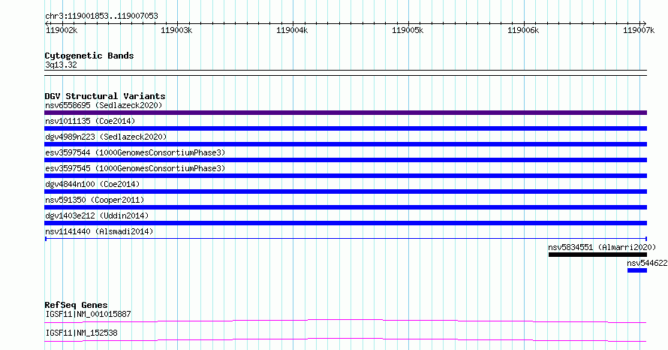Click the RefSeq Genes track title
668x350 pixels.
[76, 305]
